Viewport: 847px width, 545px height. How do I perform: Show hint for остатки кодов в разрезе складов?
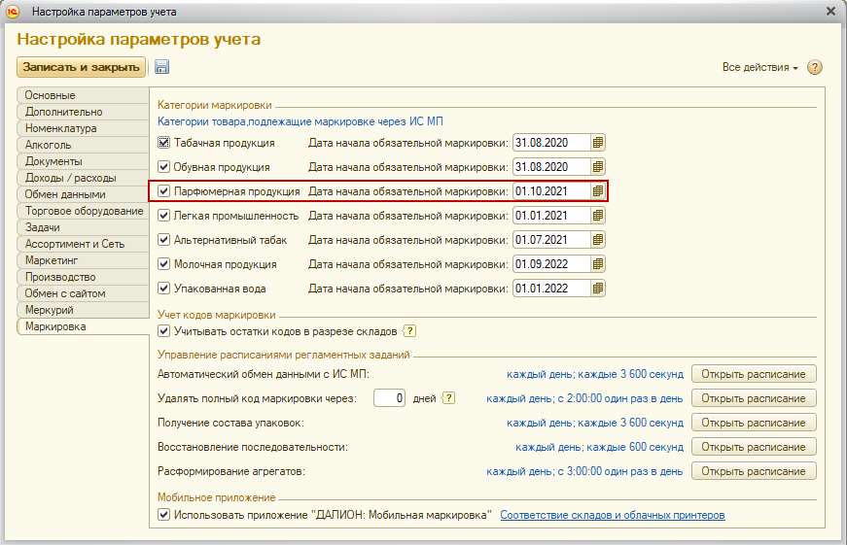(x=410, y=331)
